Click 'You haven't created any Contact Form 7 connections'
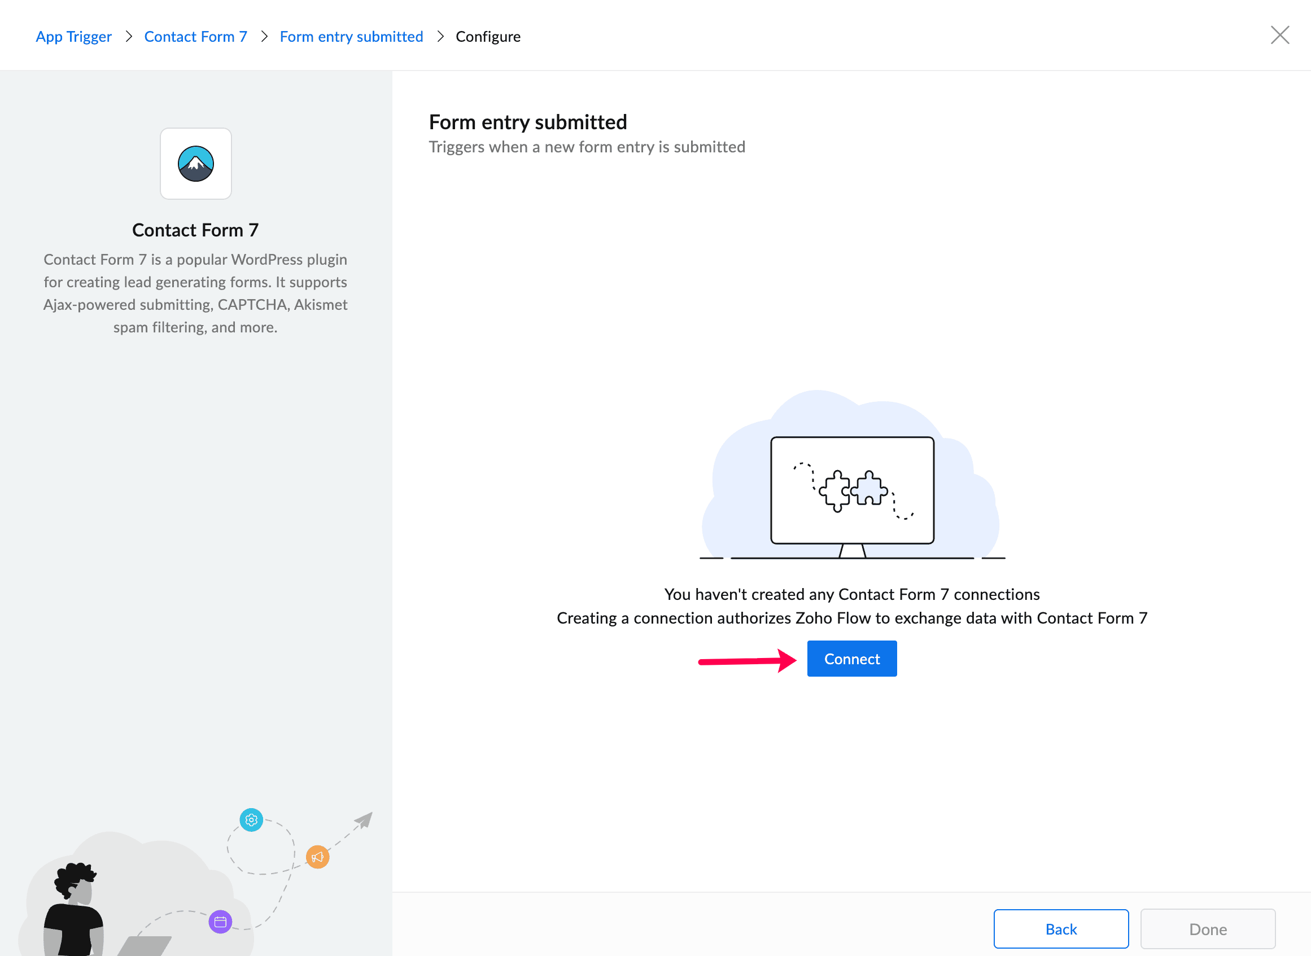The height and width of the screenshot is (956, 1311). point(851,594)
